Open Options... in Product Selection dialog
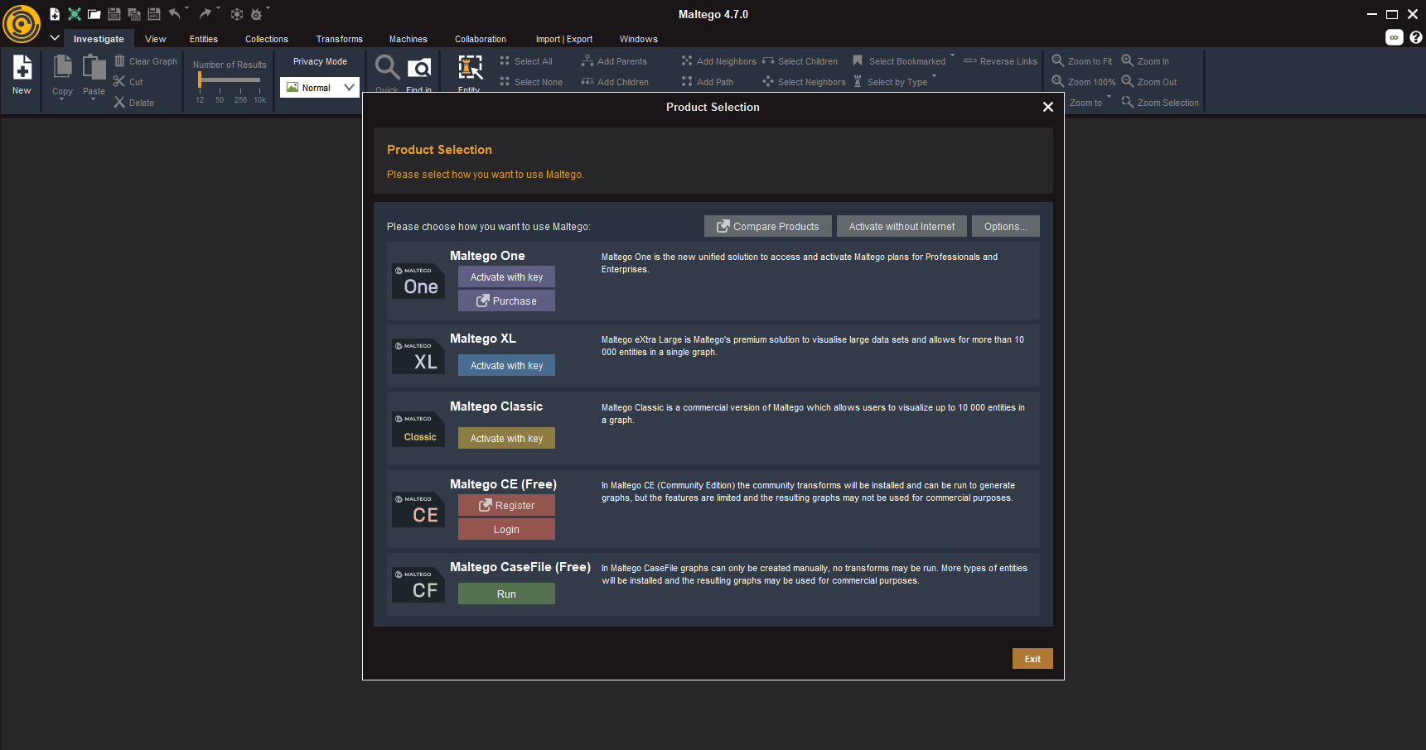Screen dimensions: 1426x750 [1006, 226]
